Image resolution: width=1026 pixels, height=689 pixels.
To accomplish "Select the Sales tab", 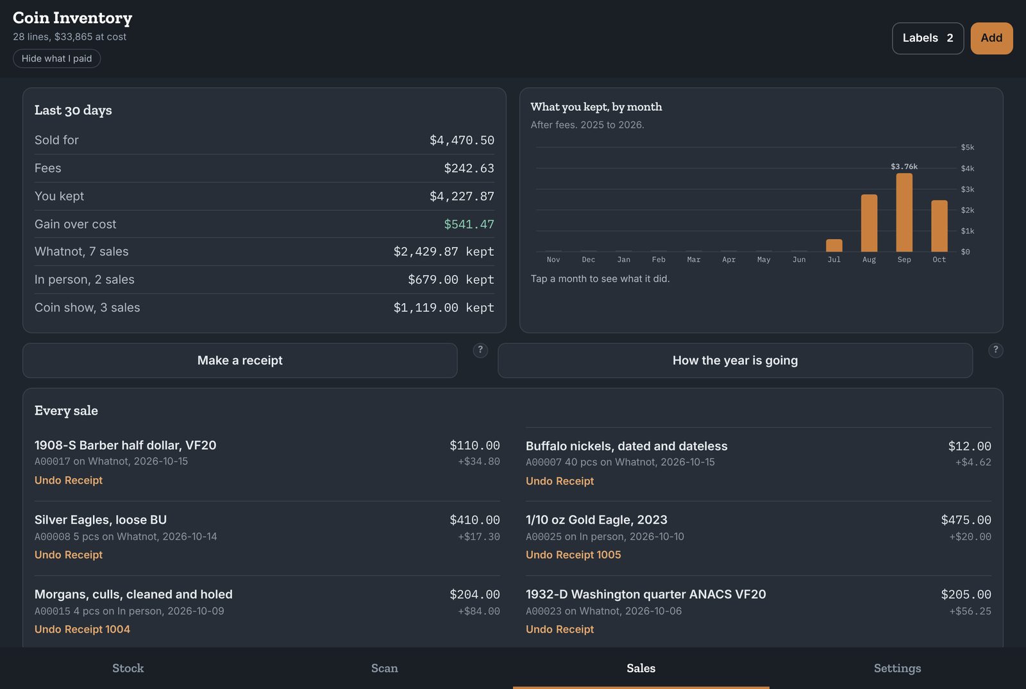I will point(641,668).
